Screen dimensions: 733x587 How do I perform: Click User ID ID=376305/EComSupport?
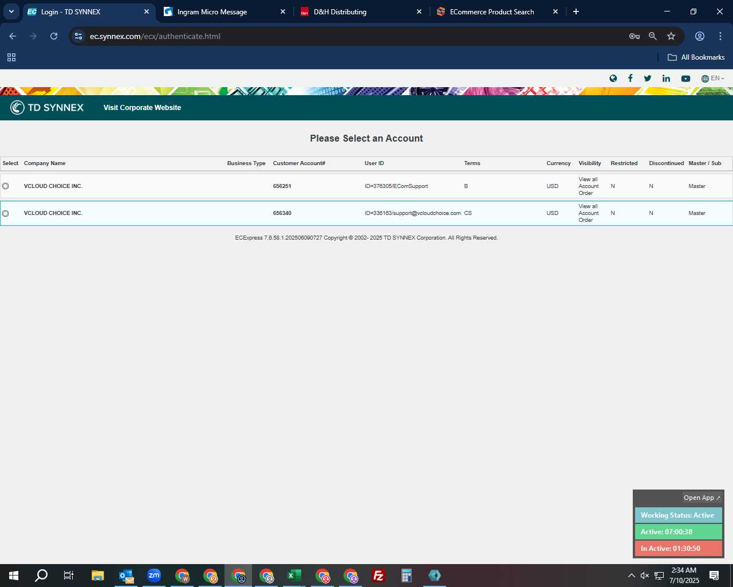click(x=396, y=186)
